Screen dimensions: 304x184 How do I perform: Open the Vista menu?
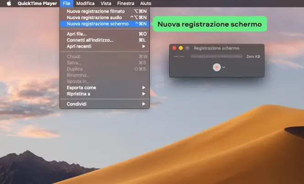pos(106,4)
